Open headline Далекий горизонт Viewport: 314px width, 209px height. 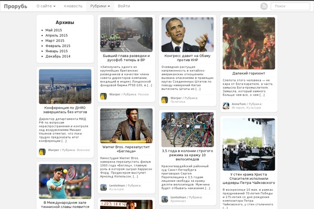[249, 73]
